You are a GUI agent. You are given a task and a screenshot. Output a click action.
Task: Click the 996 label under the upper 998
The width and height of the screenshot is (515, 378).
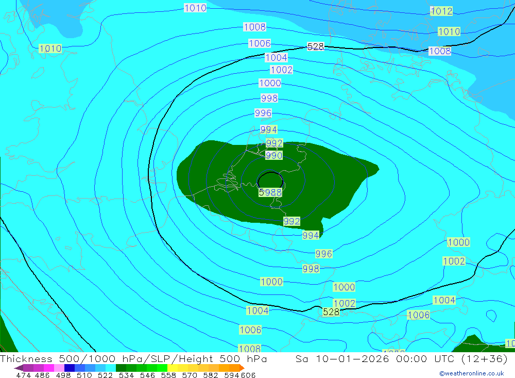(x=263, y=113)
